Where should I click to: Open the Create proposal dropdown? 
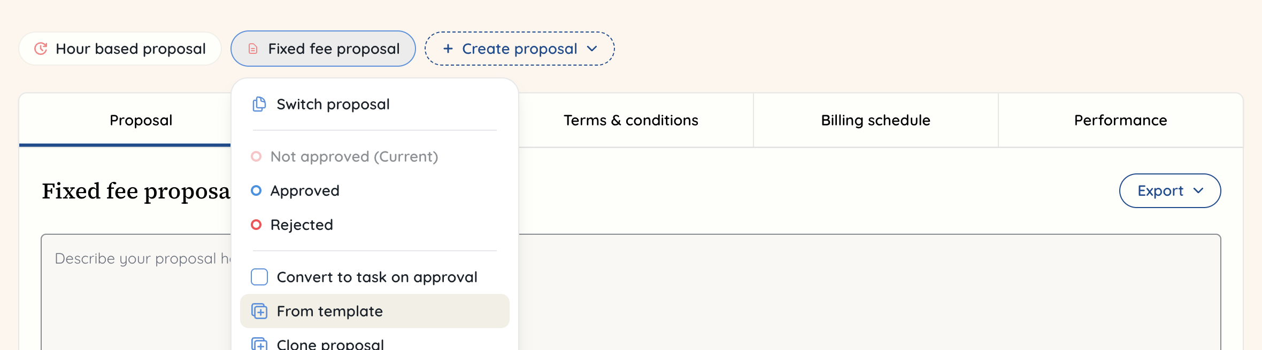[519, 49]
